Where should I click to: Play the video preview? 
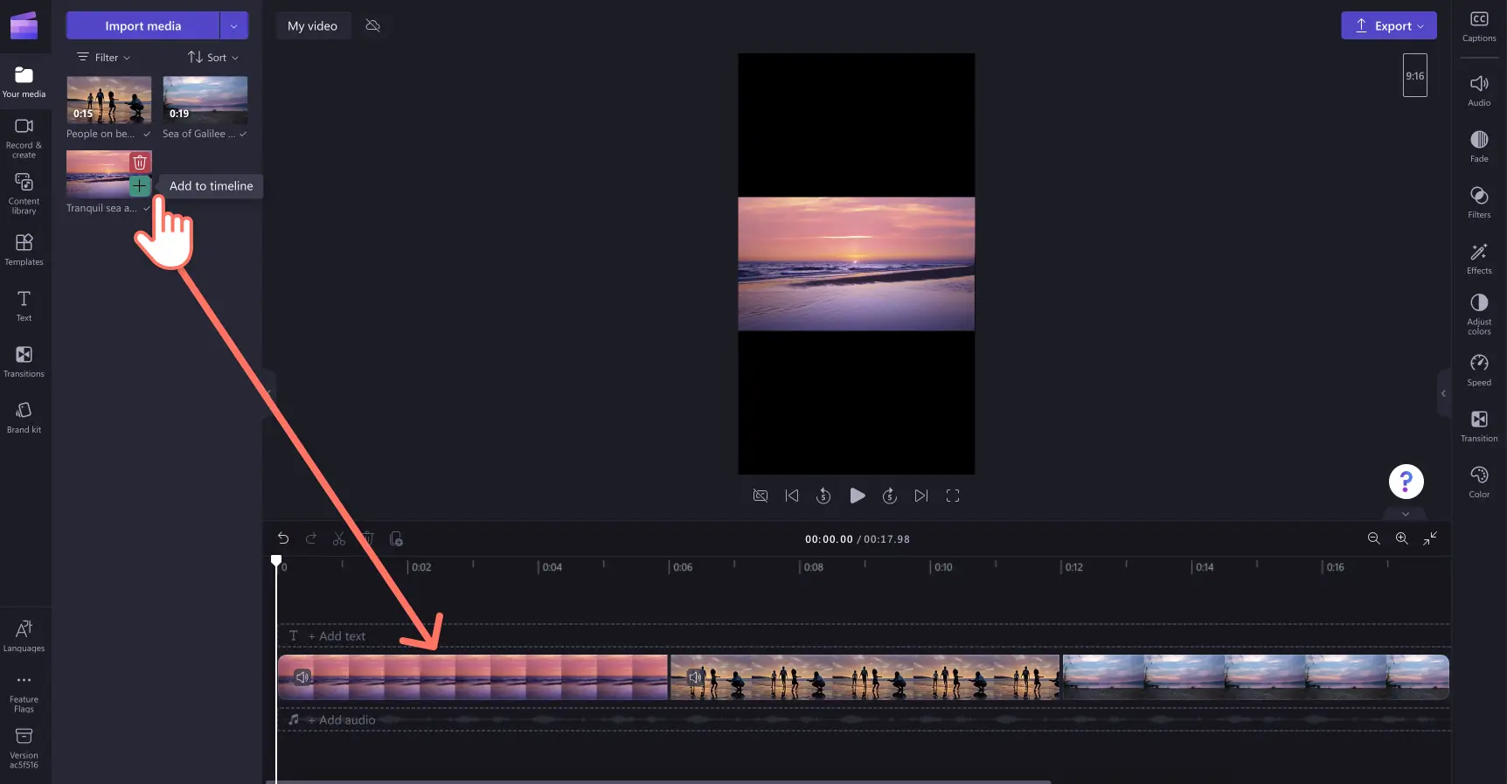click(858, 496)
